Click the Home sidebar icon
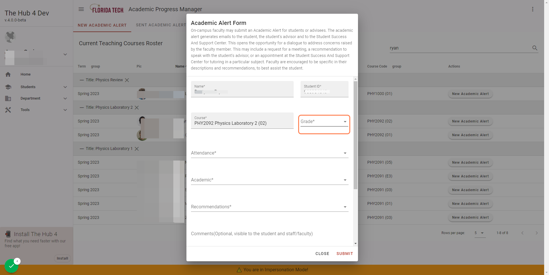The height and width of the screenshot is (275, 549). pyautogui.click(x=8, y=74)
